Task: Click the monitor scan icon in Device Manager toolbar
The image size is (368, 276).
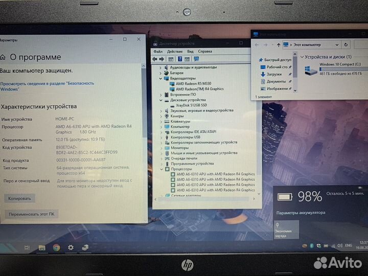Action: [x=196, y=59]
